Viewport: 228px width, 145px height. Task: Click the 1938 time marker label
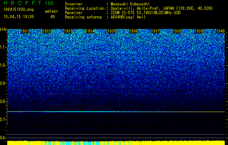pos(177,31)
